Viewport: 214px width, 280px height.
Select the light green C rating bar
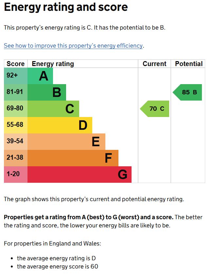pyautogui.click(x=53, y=109)
